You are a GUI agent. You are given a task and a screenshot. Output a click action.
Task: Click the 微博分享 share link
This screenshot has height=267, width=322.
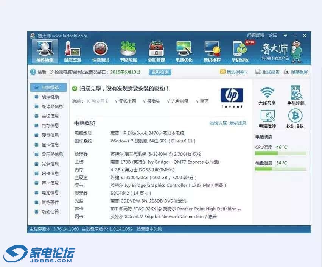218,123
